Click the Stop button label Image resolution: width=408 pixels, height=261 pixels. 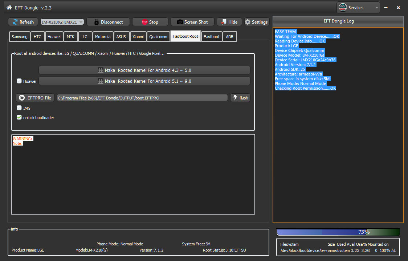pos(154,22)
